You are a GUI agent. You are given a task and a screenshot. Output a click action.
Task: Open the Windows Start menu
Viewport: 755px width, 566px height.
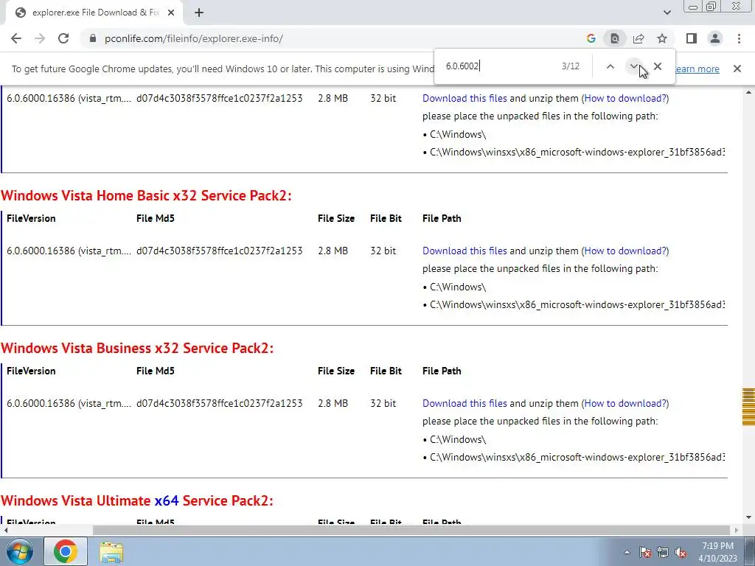click(19, 552)
